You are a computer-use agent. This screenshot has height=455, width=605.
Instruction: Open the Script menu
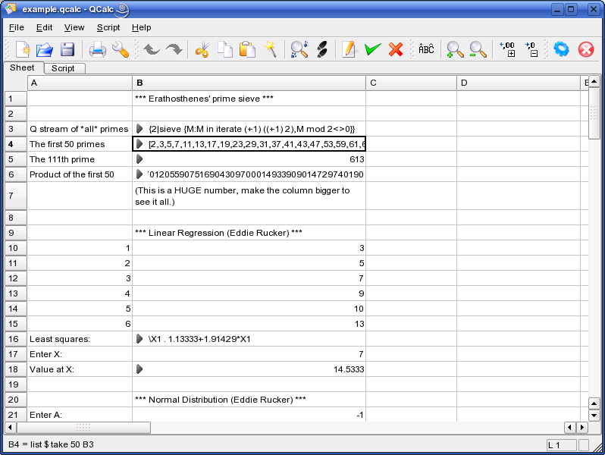tap(108, 27)
